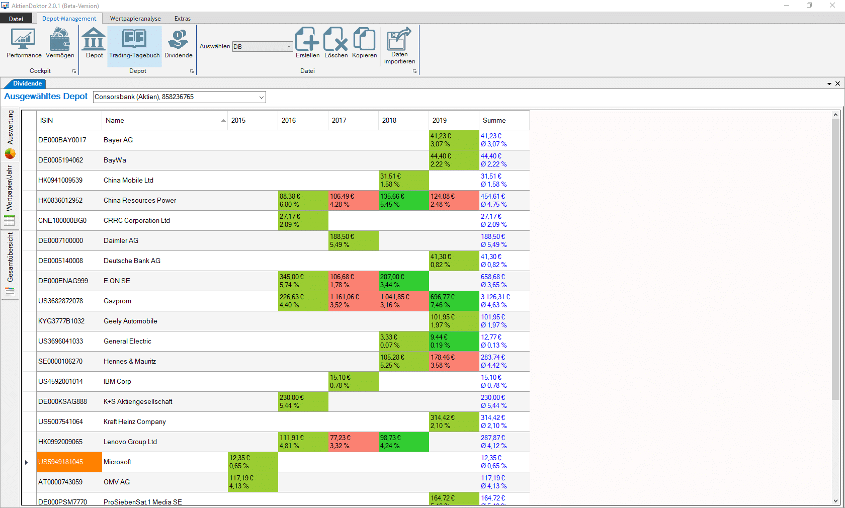Click the AktienDoktor app icon in title bar
Image resolution: width=845 pixels, height=508 pixels.
tap(5, 6)
